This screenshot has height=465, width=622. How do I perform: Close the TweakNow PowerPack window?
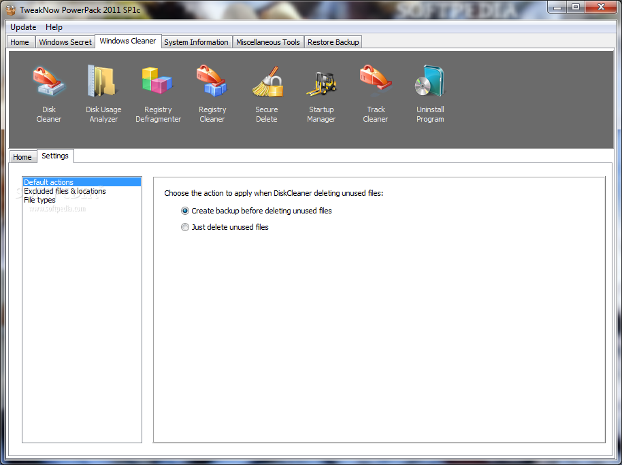click(x=602, y=7)
